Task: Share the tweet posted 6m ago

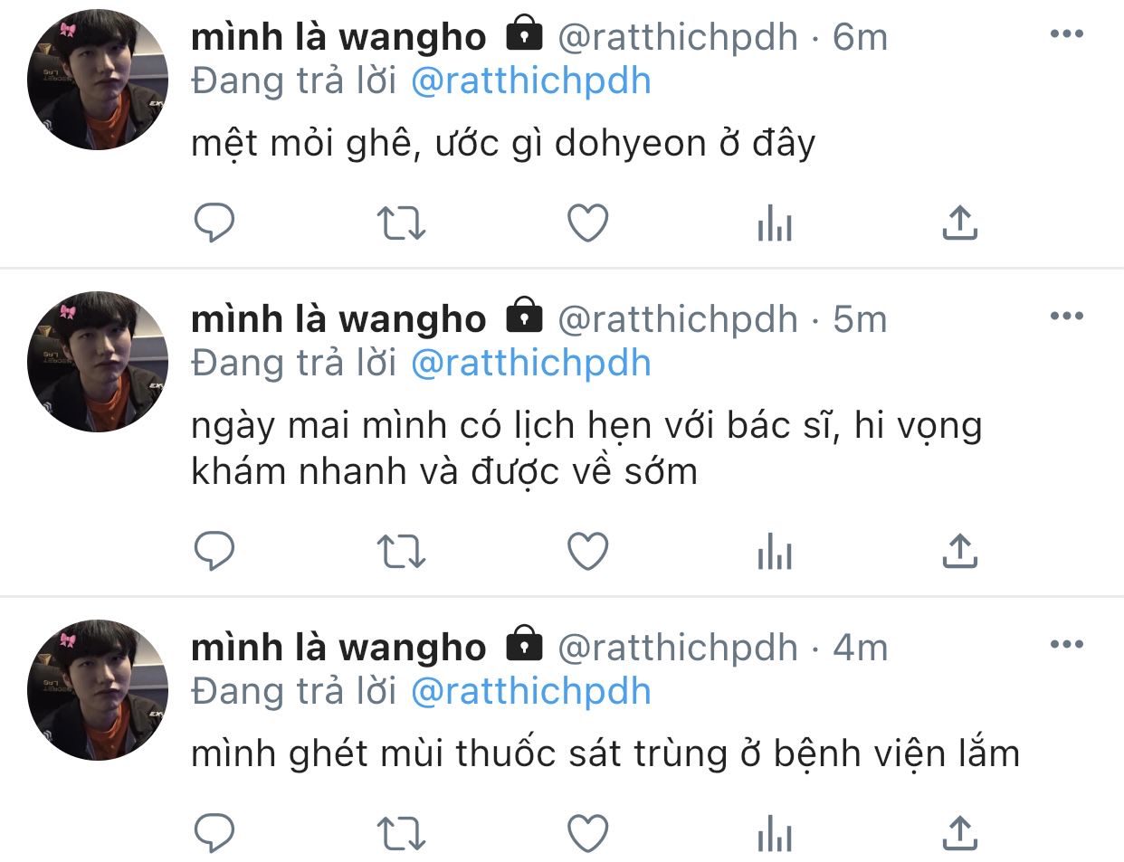Action: (959, 223)
